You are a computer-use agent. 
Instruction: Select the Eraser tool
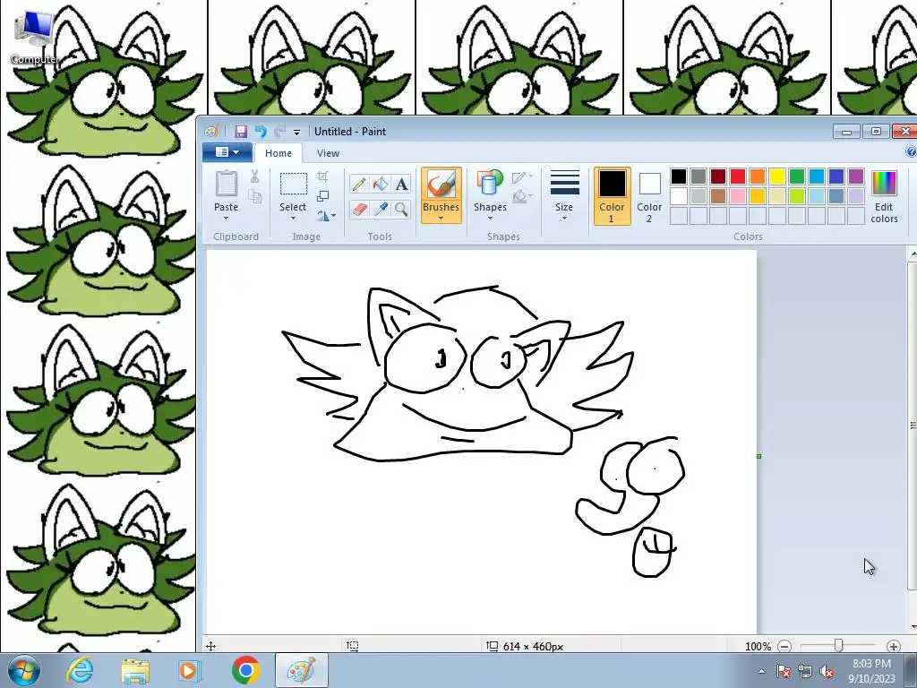tap(359, 209)
